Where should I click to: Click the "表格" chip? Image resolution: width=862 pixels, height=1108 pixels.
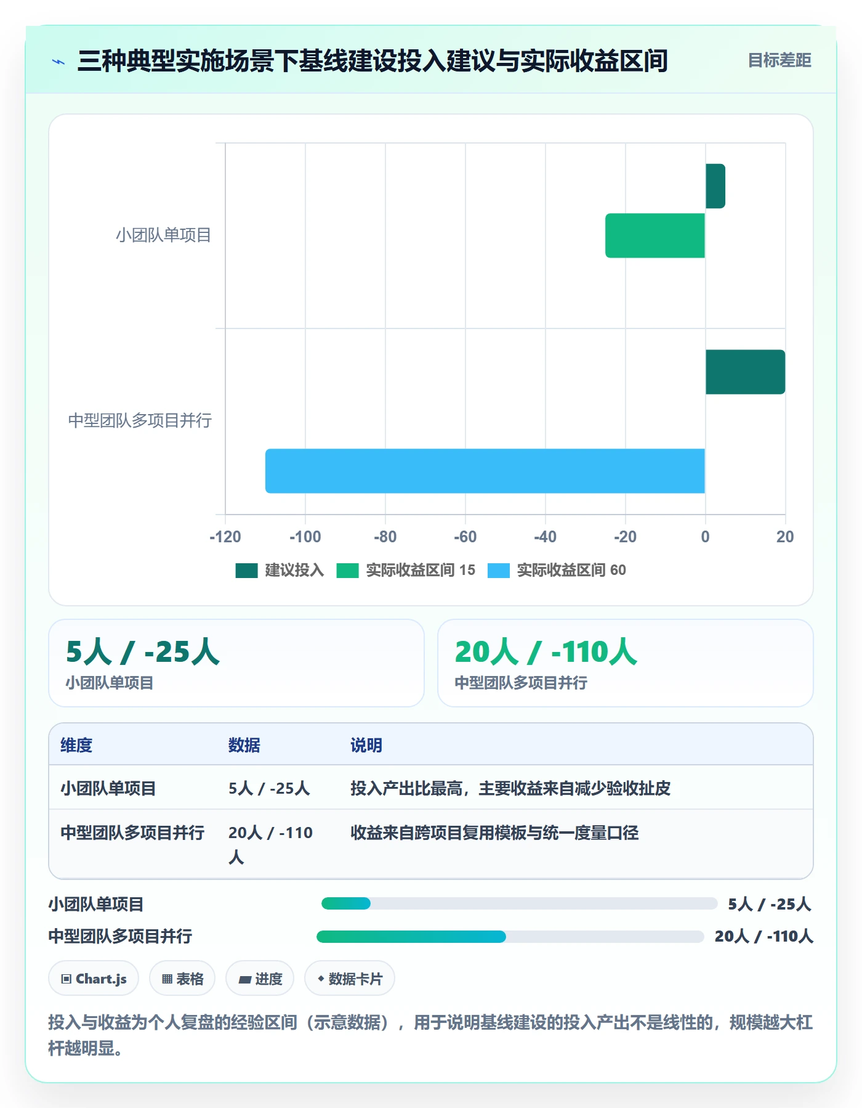click(x=182, y=979)
